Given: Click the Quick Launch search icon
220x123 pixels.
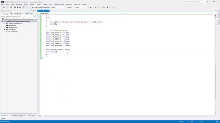Looking at the screenshot, I should (207, 2).
